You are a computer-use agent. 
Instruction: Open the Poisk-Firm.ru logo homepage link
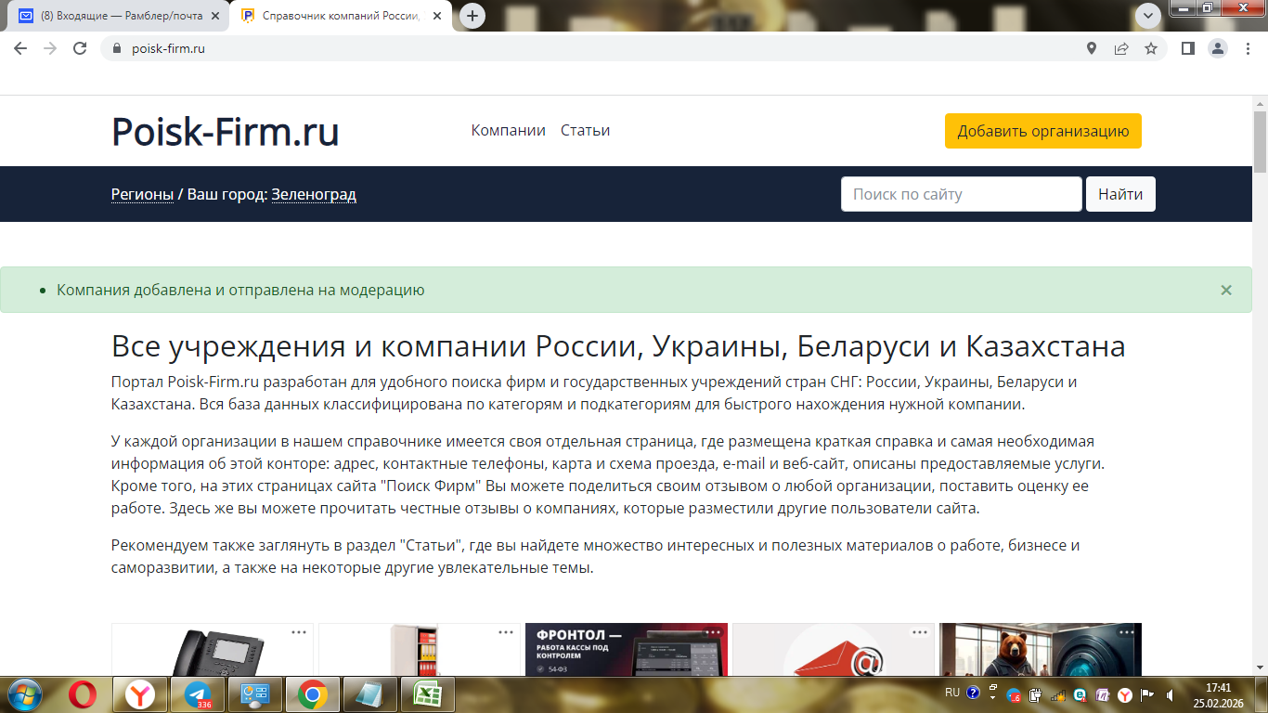226,131
